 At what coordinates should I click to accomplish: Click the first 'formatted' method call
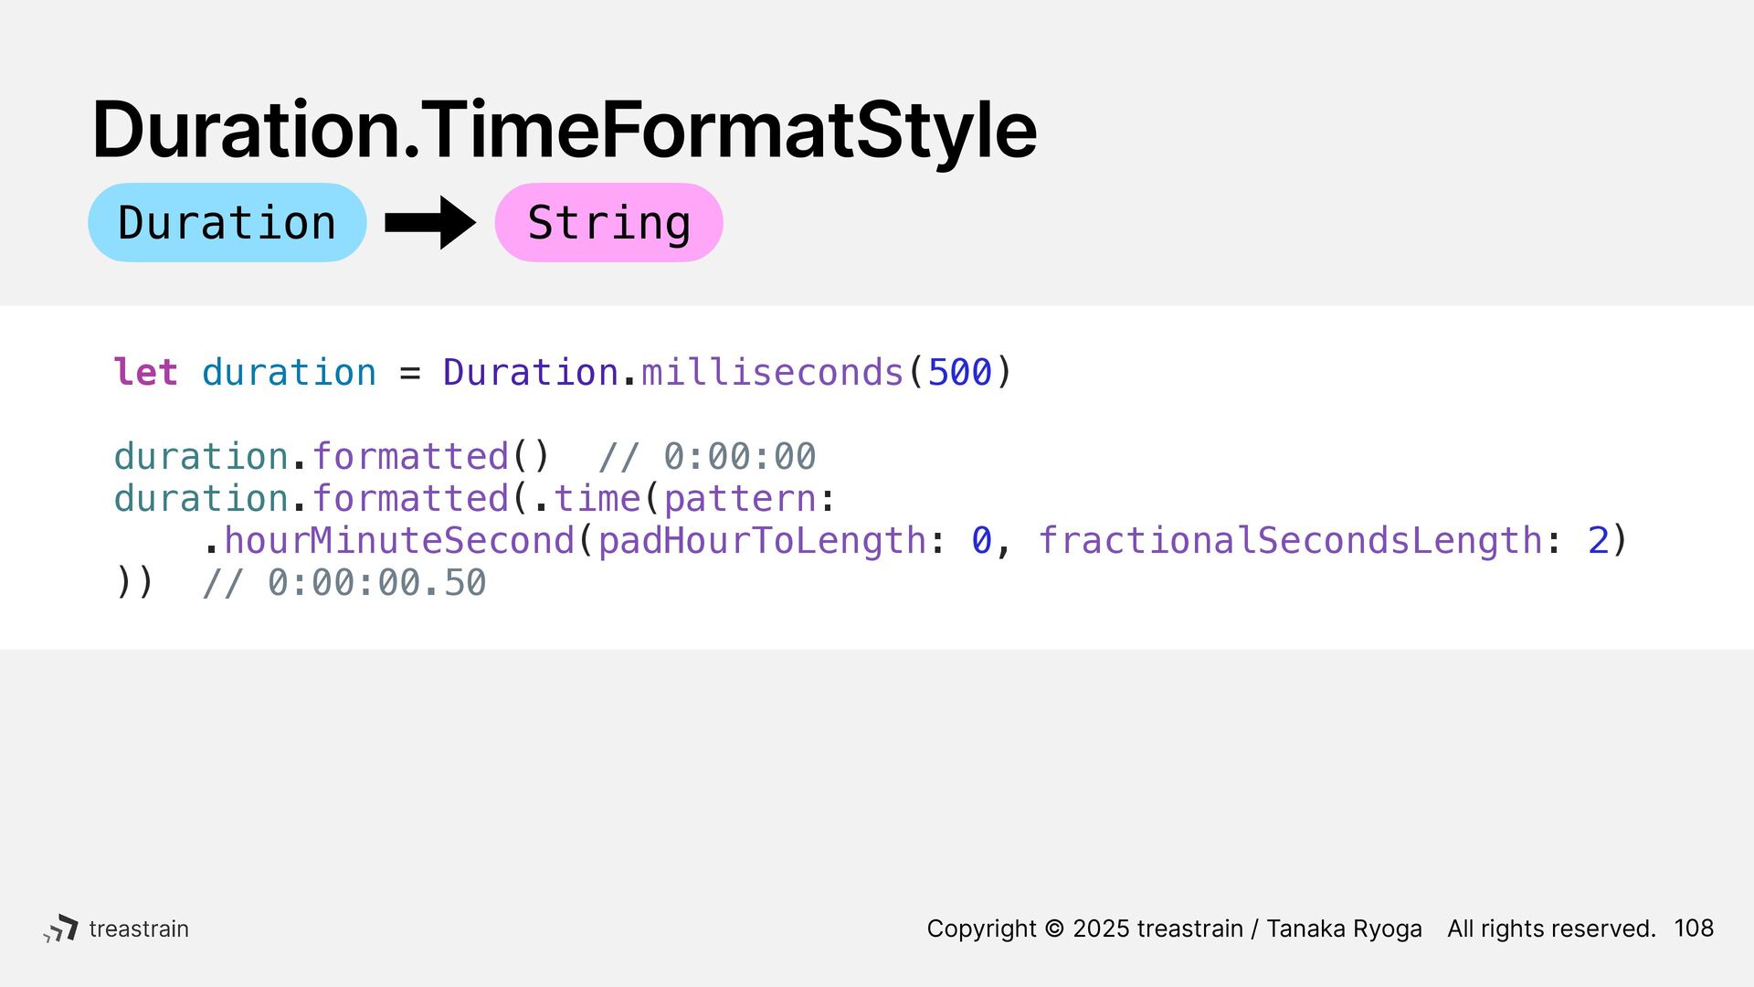click(x=410, y=456)
